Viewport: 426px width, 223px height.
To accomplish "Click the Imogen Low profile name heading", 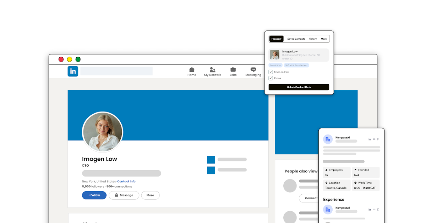I will [99, 159].
